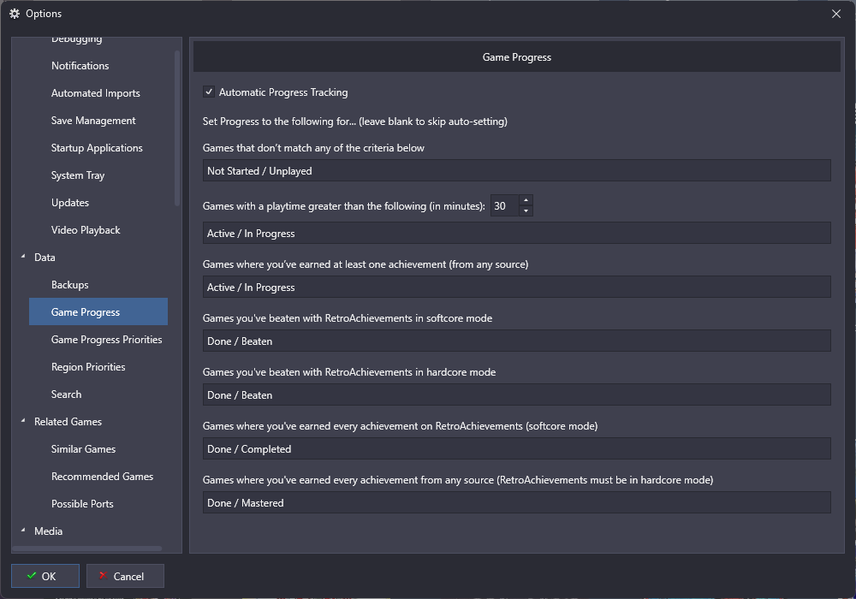Click the 'beaten with RetroAchievements in softcore mode' label
Screen dimensions: 856x599
[348, 318]
